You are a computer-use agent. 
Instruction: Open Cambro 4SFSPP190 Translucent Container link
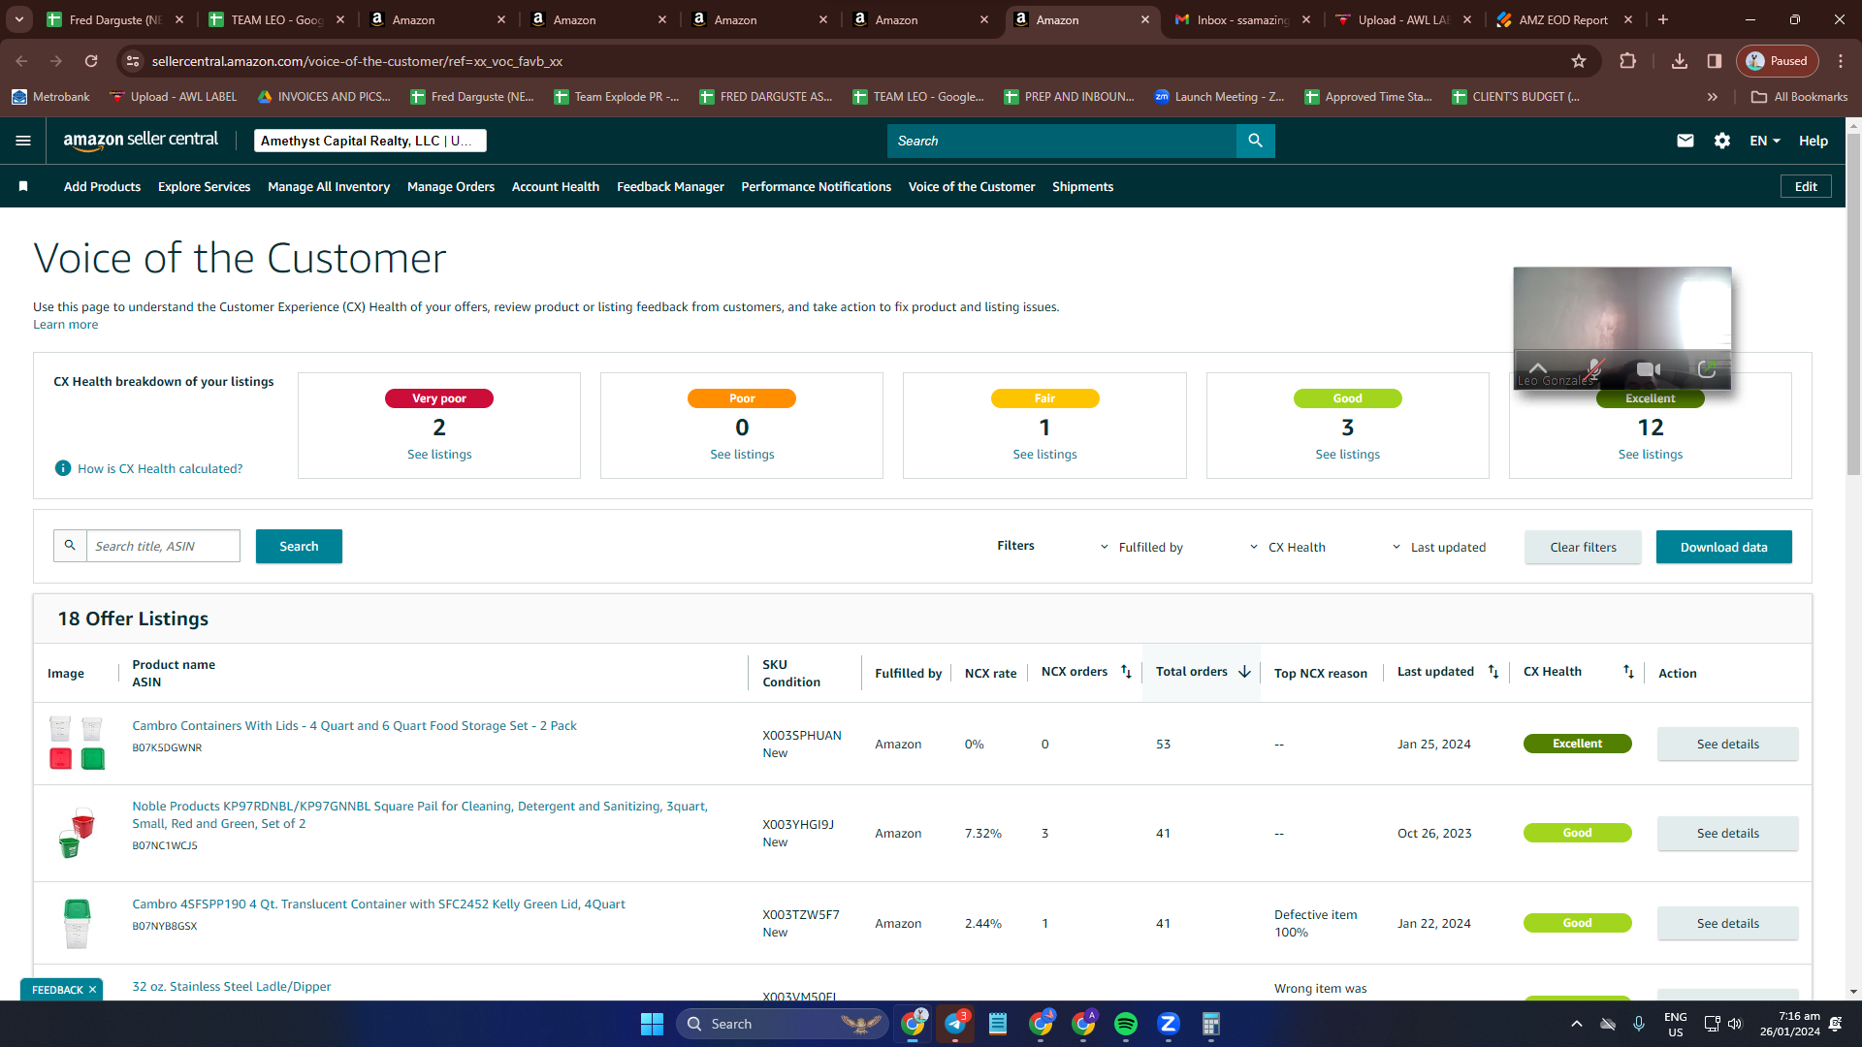pyautogui.click(x=378, y=904)
